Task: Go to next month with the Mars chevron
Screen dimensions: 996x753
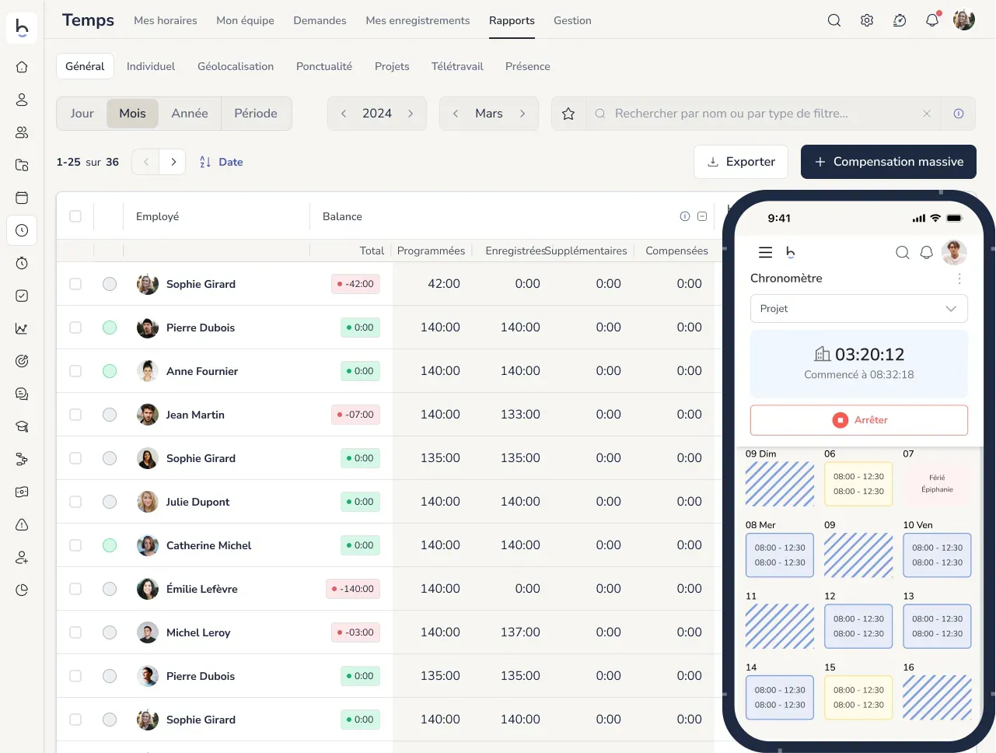Action: (x=522, y=113)
